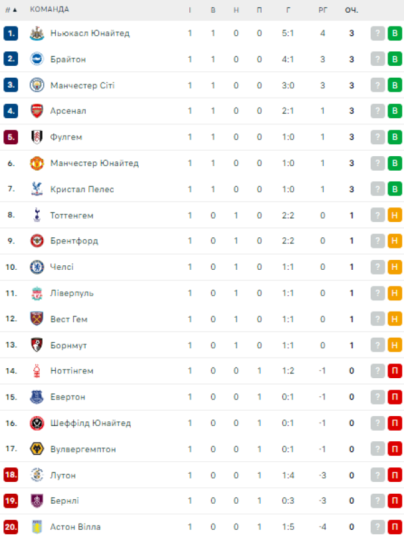Click the Liverpool club crest icon
The width and height of the screenshot is (404, 537).
[x=37, y=293]
